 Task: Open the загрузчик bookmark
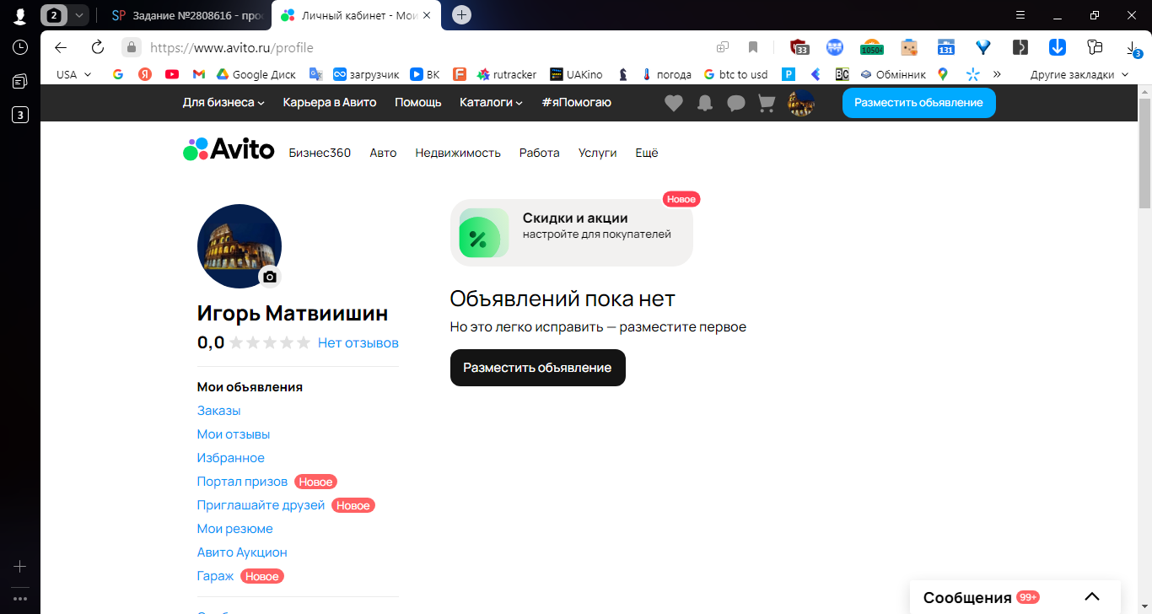click(366, 74)
